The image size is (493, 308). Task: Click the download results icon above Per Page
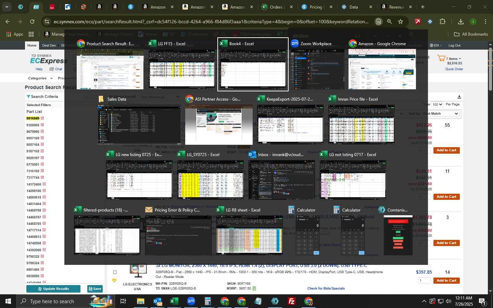pos(459,97)
